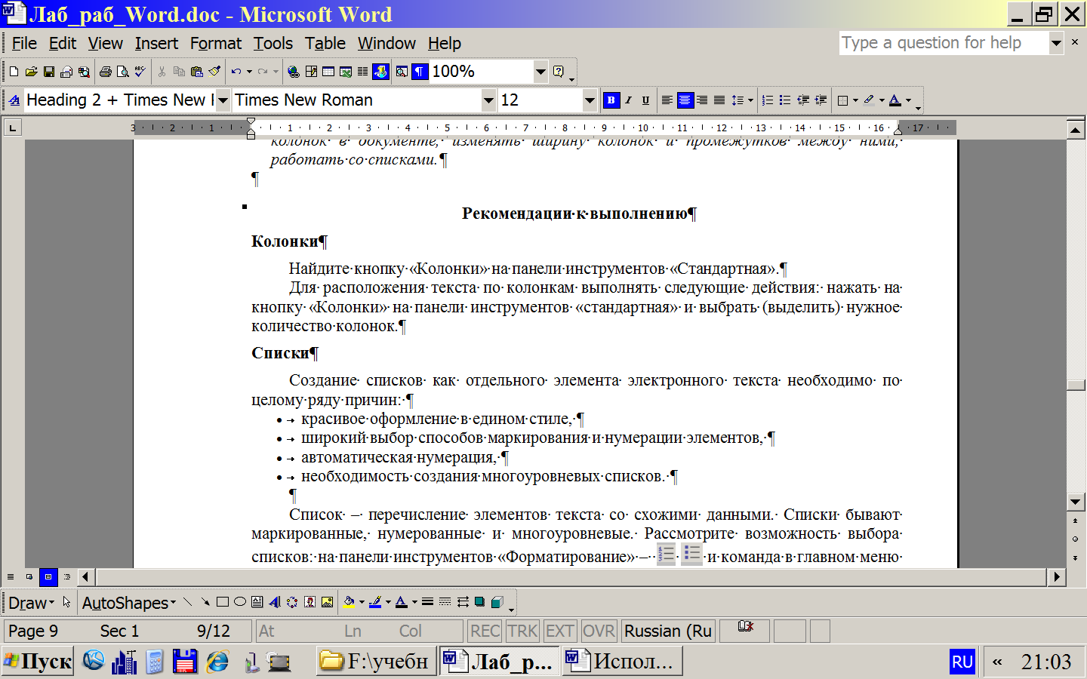
Task: Expand the font size 12 dropdown
Action: 590,100
